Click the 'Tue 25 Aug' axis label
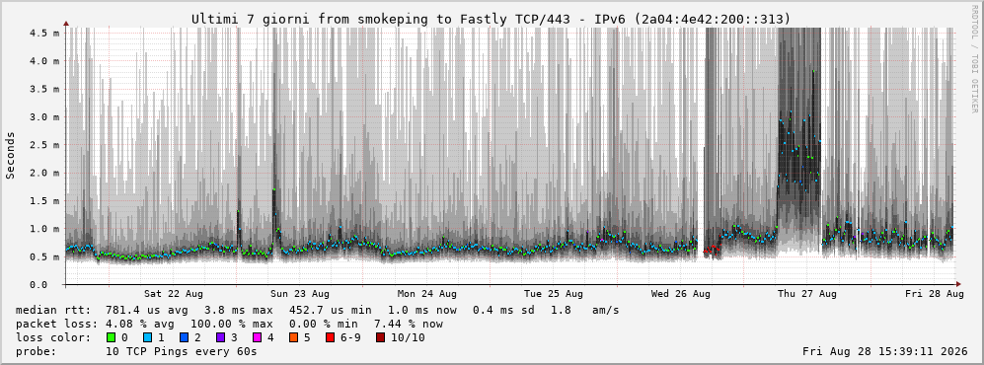This screenshot has height=365, width=984. tap(554, 294)
